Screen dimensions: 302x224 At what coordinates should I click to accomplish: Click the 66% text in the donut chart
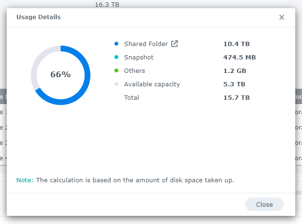pos(61,75)
